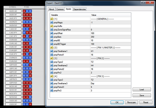Select the Inputs tab
Screen dimensions: 156x108
click(x=69, y=9)
